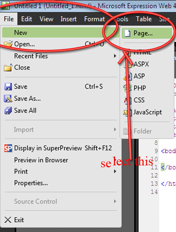Click line number 9 in code editor
The height and width of the screenshot is (232, 176).
(x=156, y=151)
